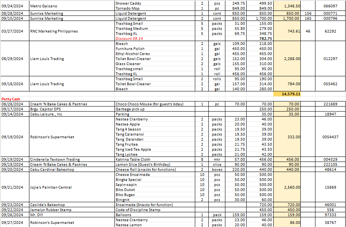The width and height of the screenshot is (346, 227).
Task: Click Cebu Cardinal Bakeshop supplier cell
Action: tap(72, 170)
